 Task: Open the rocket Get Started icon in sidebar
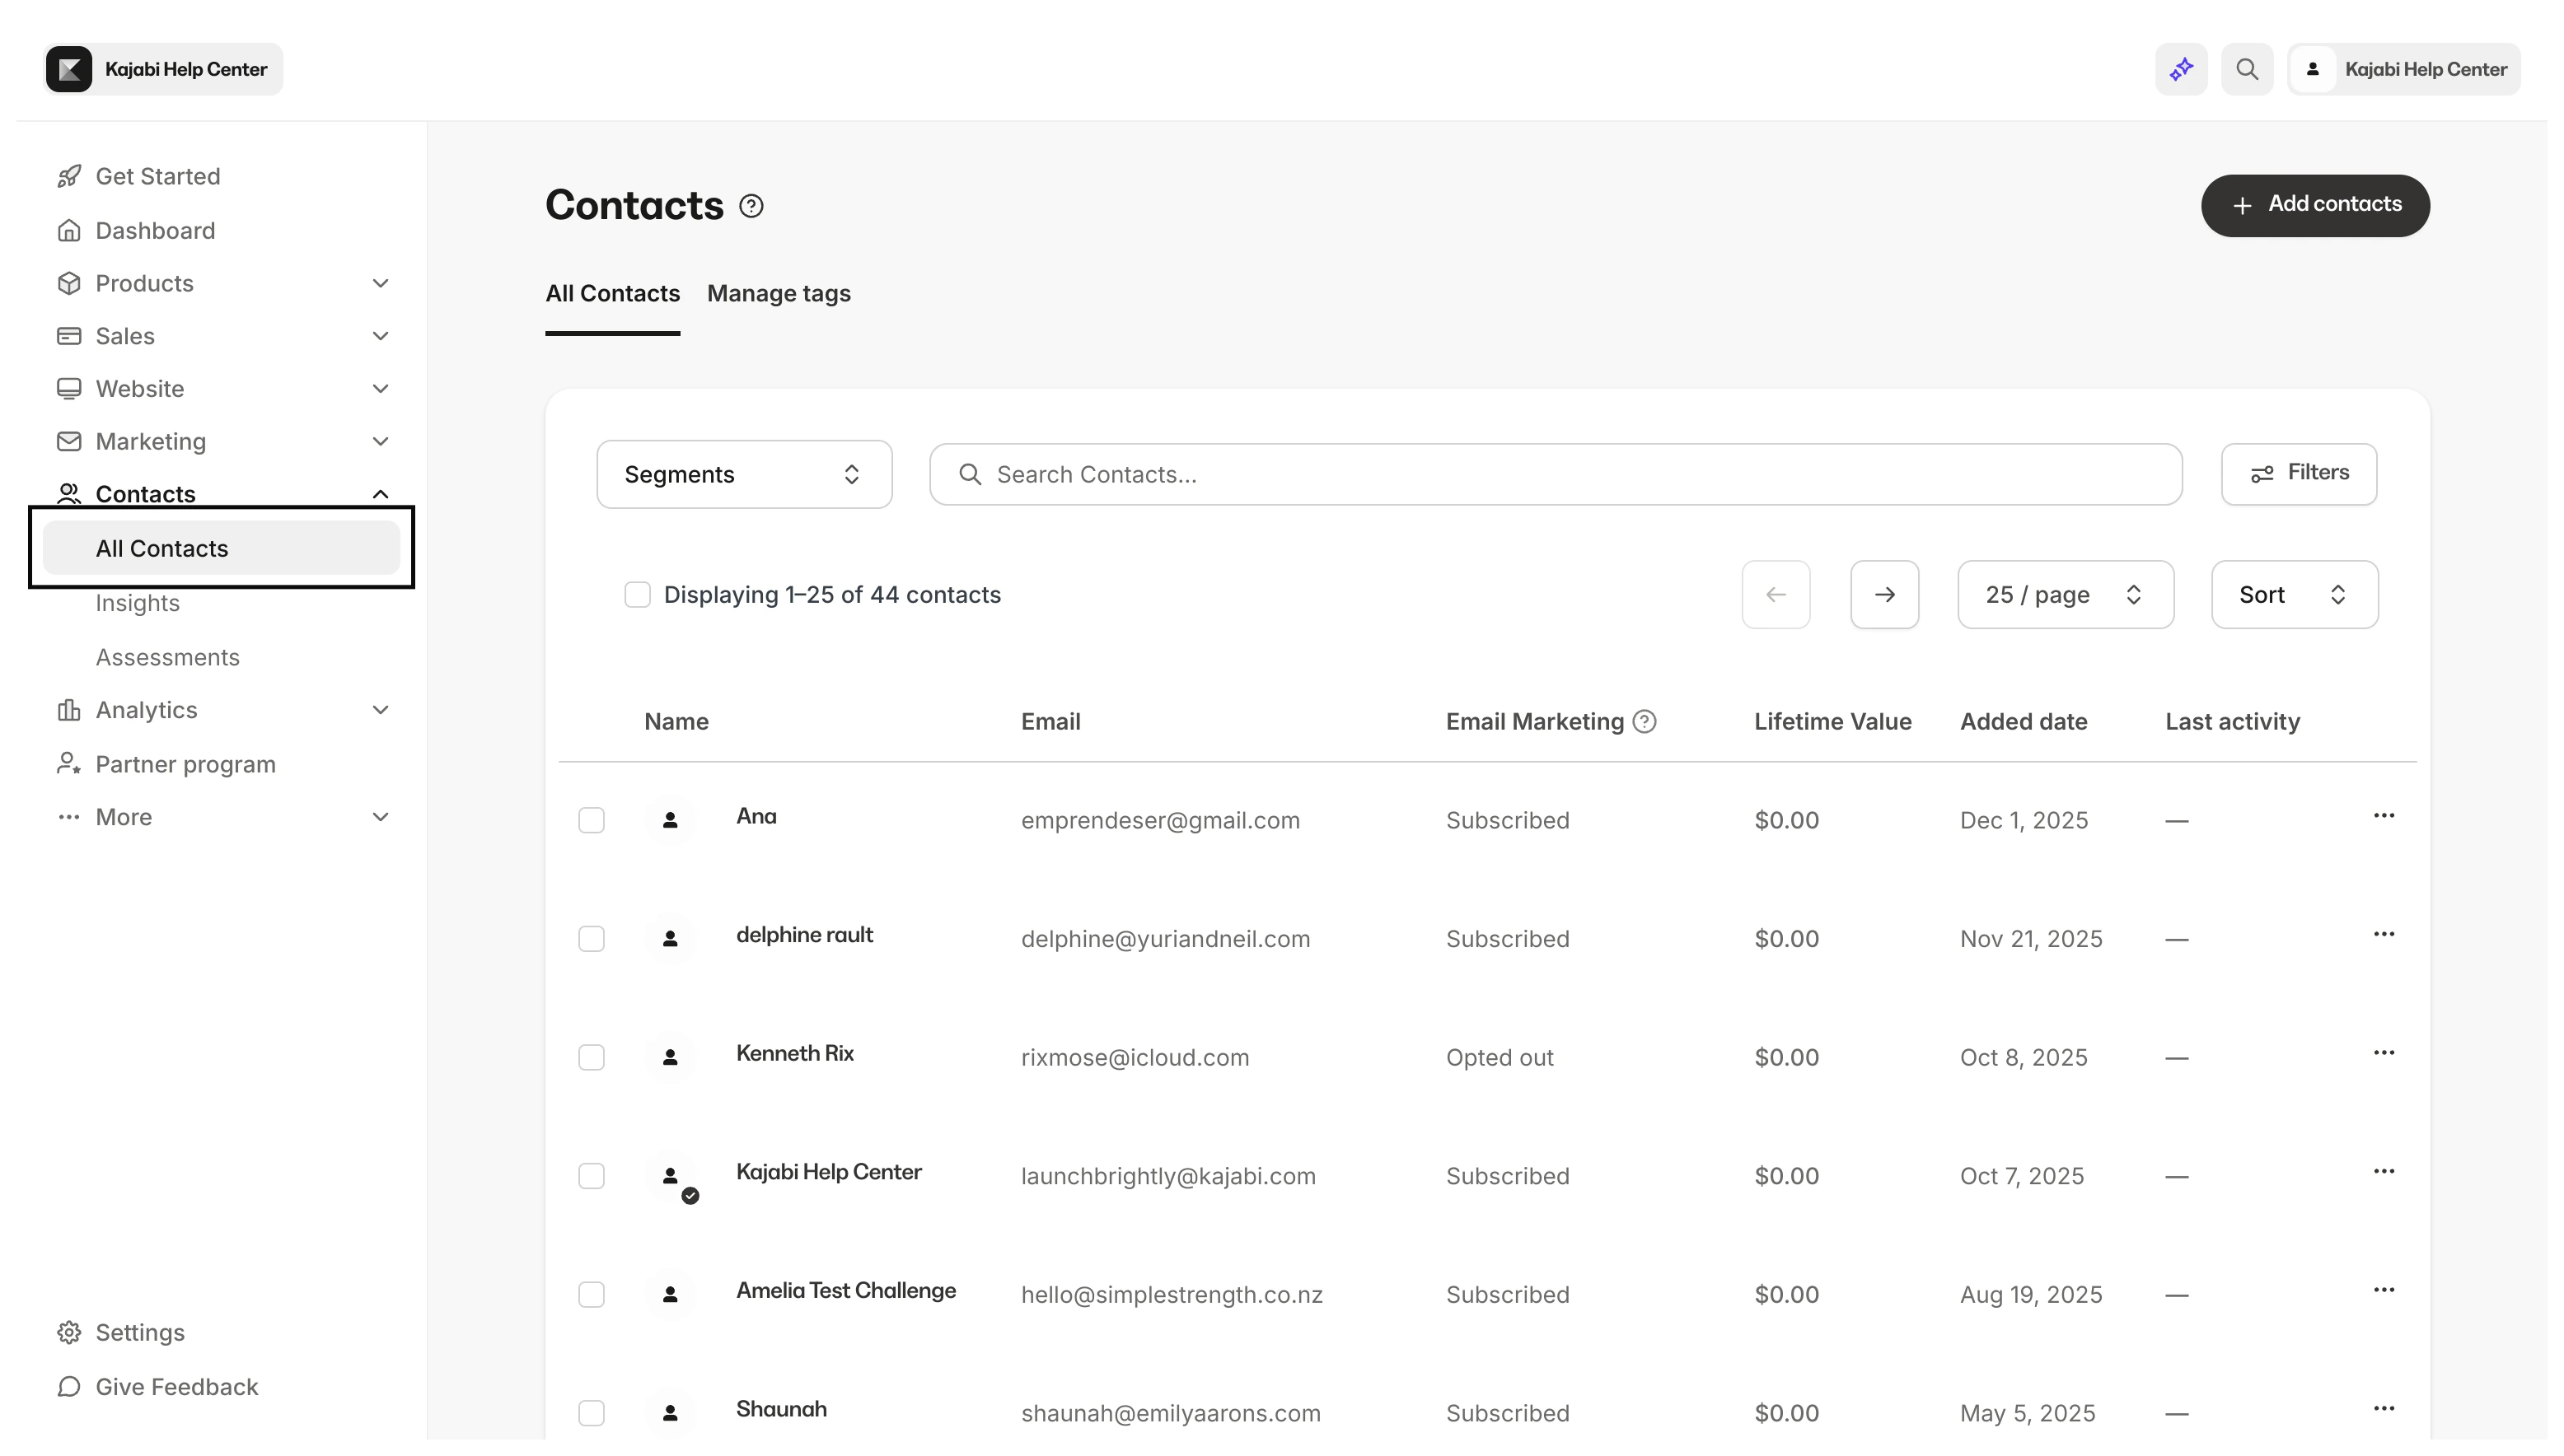(68, 175)
